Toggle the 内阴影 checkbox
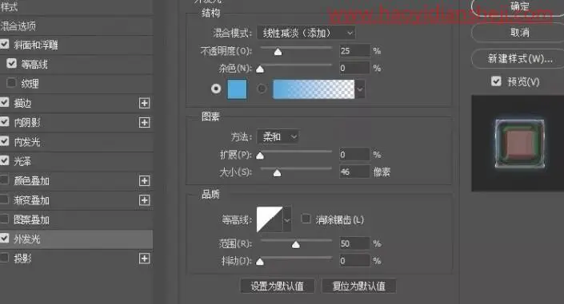 point(4,121)
